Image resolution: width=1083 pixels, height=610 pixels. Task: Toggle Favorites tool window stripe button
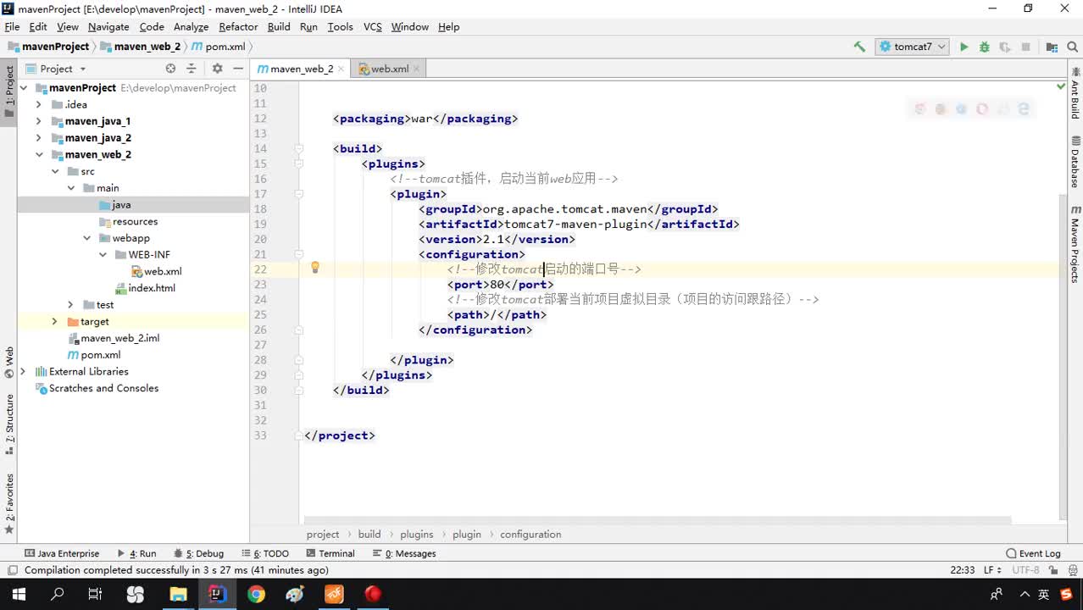coord(9,504)
